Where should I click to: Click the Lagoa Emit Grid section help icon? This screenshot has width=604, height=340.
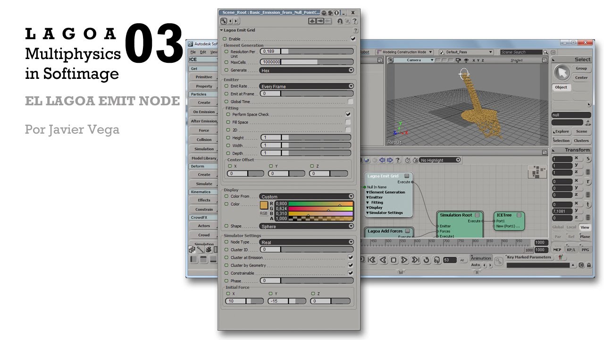[355, 30]
